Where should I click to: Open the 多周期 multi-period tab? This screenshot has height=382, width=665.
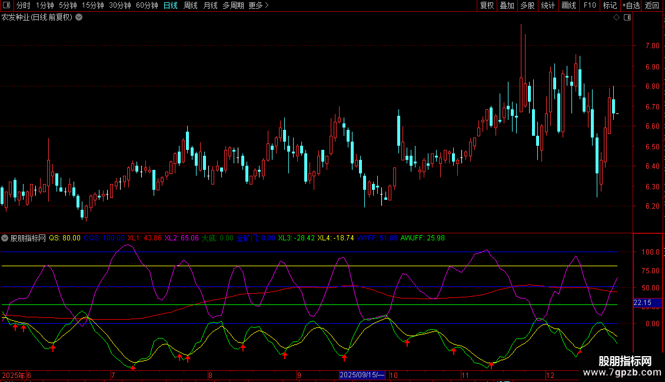tap(233, 5)
